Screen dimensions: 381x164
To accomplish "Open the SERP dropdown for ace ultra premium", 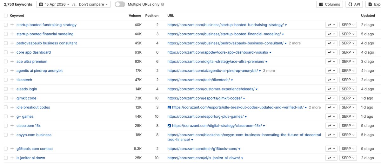I will click(348, 62).
